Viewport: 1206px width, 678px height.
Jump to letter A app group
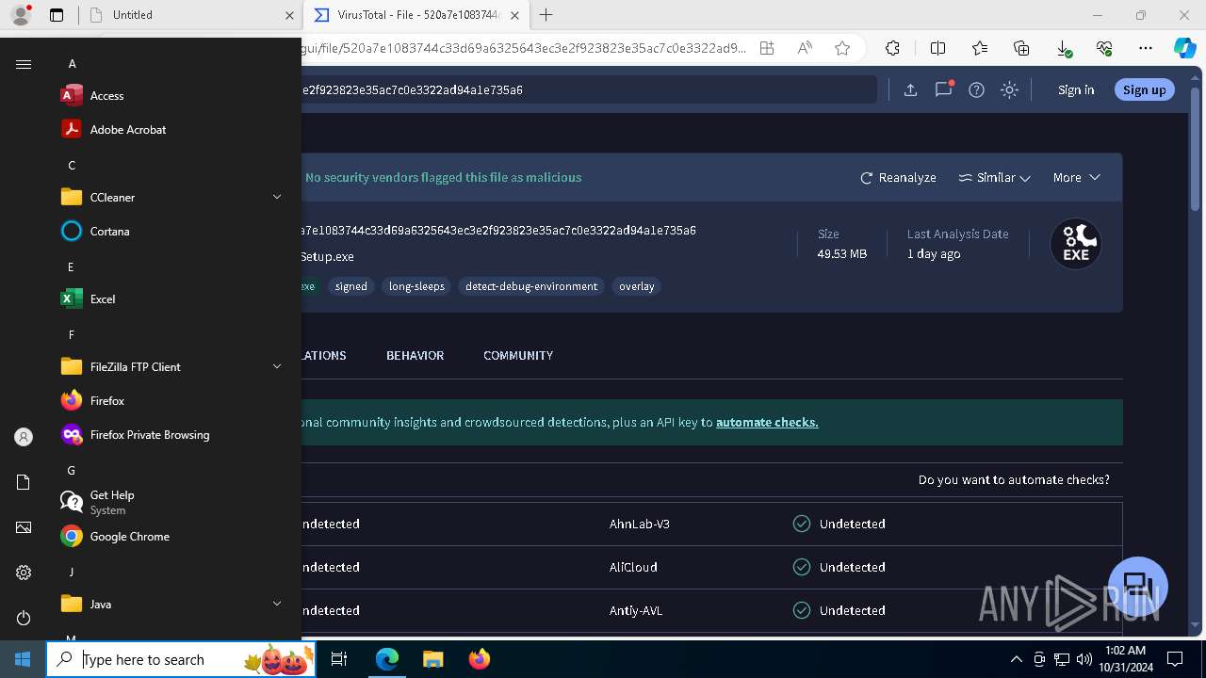click(x=72, y=64)
